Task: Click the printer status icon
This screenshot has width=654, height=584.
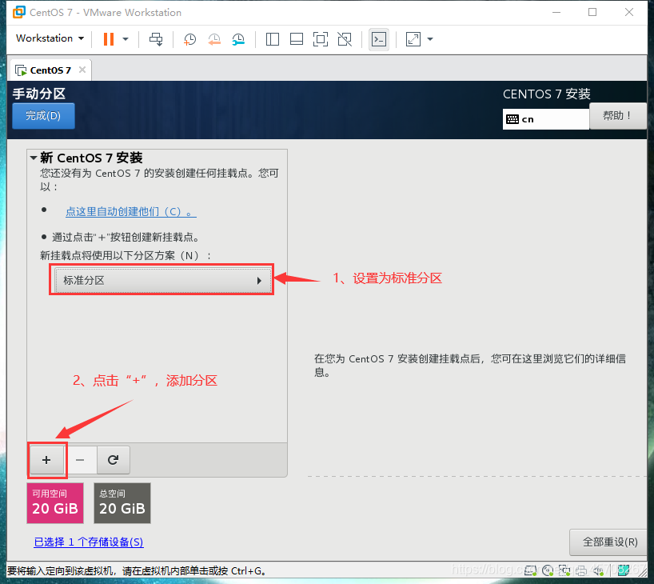Action: pyautogui.click(x=581, y=570)
